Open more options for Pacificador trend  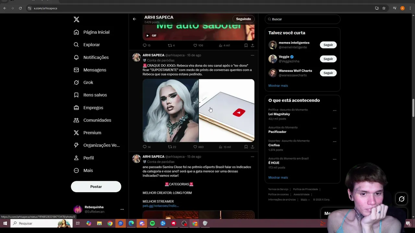335,128
